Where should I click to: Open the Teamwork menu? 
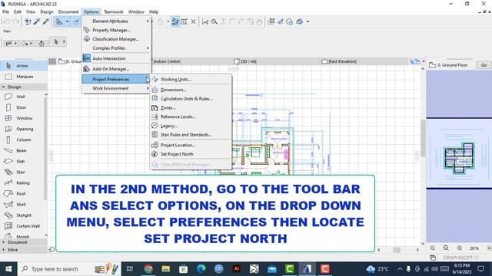(x=113, y=11)
